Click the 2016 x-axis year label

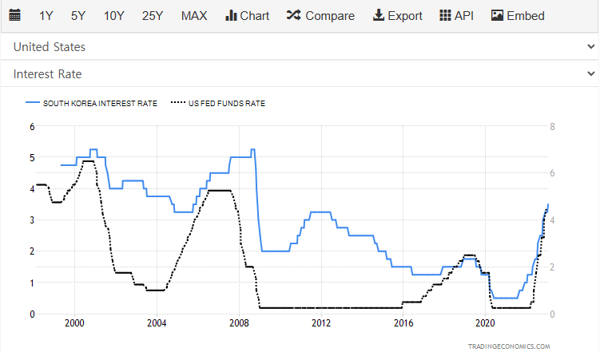tap(403, 323)
